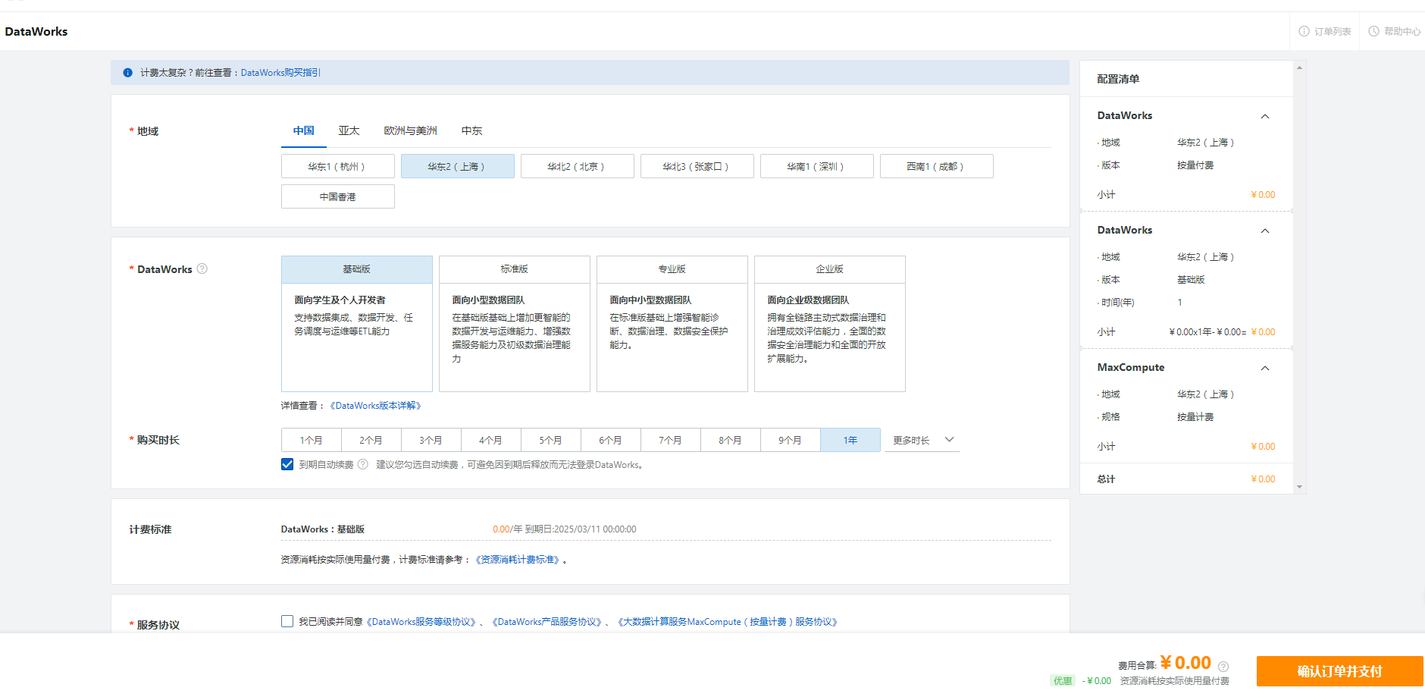Select 1个月 purchase duration
This screenshot has height=697, width=1425.
coord(312,440)
